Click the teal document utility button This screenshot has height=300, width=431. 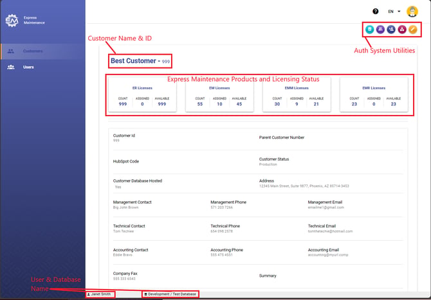(369, 30)
